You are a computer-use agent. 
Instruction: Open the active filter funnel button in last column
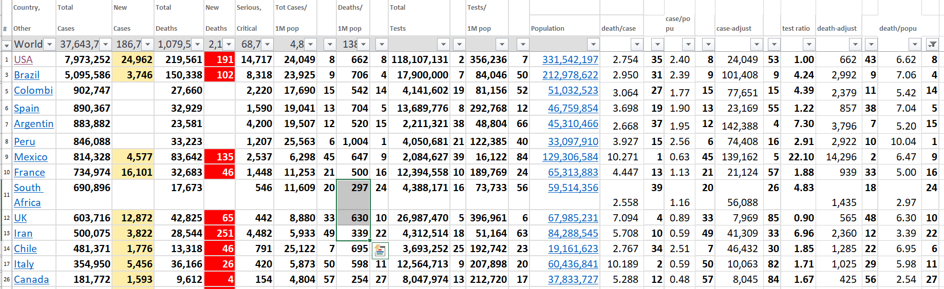932,45
